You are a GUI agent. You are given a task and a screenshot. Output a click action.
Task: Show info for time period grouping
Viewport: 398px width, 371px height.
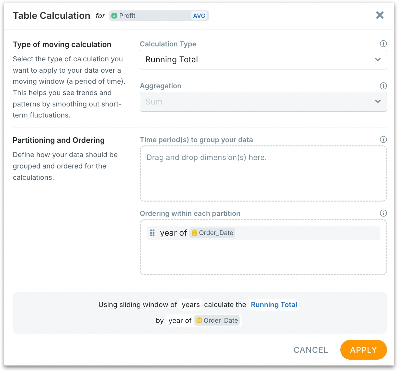pyautogui.click(x=383, y=140)
